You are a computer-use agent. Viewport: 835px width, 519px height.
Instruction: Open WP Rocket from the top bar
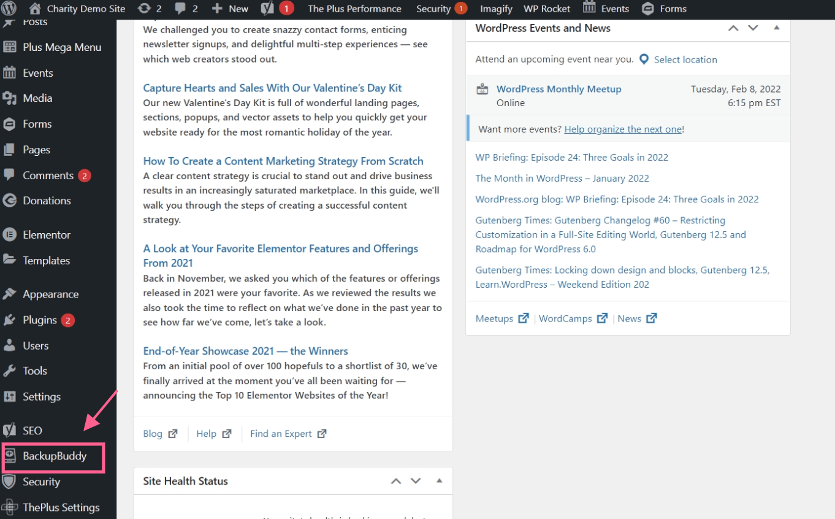[546, 9]
